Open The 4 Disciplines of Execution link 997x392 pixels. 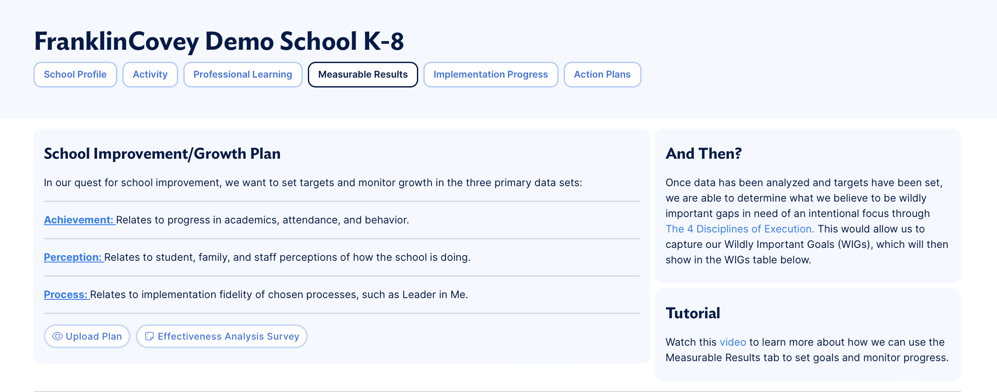coord(739,229)
